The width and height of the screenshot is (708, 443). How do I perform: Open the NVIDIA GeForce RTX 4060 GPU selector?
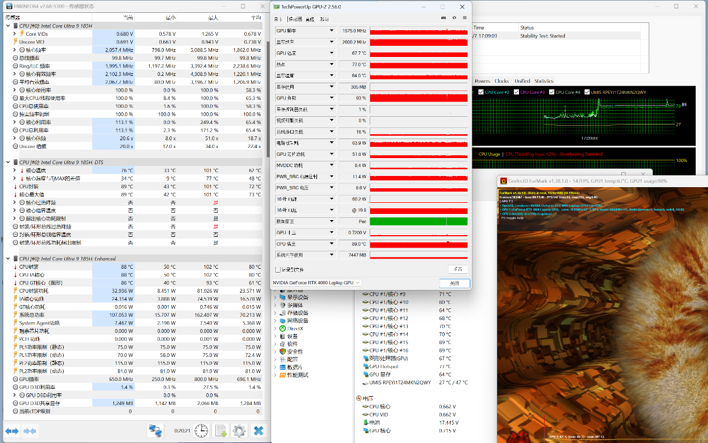point(316,283)
